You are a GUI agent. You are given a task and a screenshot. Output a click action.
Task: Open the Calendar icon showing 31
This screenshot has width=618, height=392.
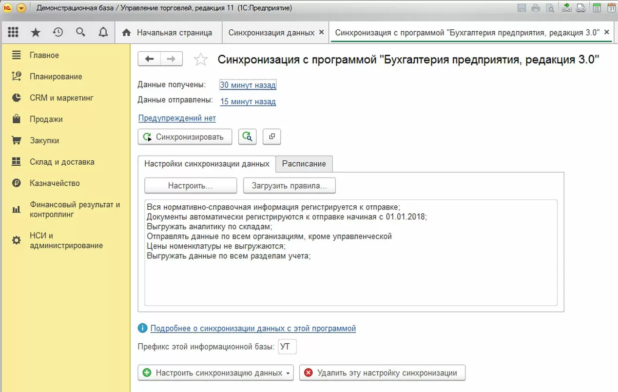click(x=611, y=8)
